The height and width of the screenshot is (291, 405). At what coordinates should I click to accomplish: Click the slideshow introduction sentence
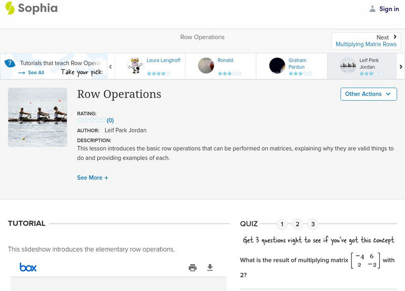(92, 249)
